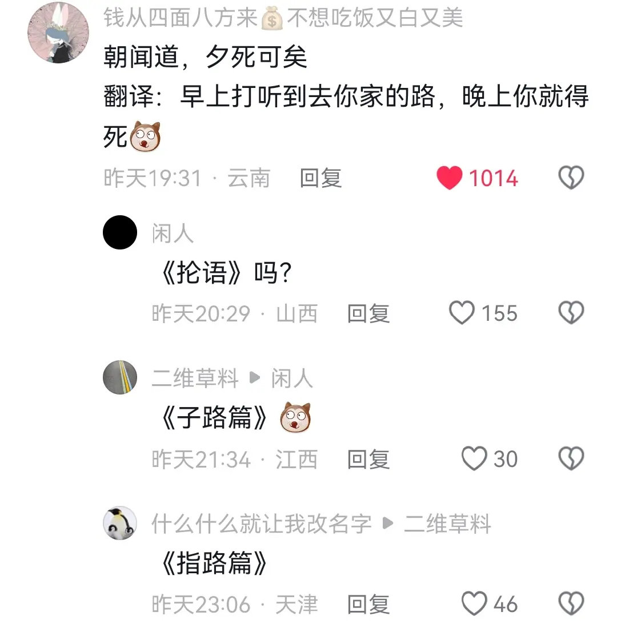617x632 pixels.
Task: Tap the 《子路篇》 comment text
Action: [x=214, y=417]
